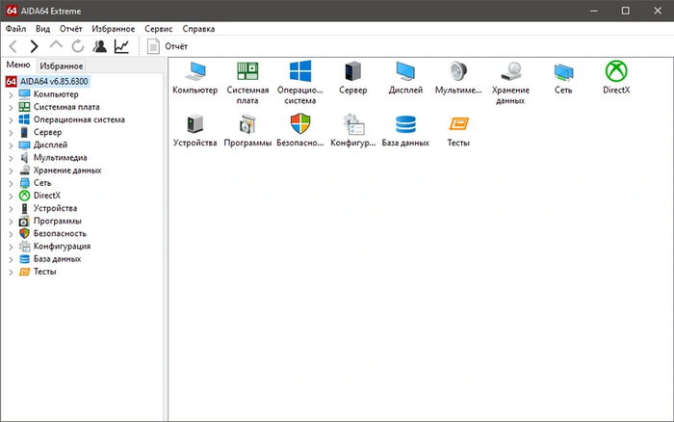Open the Конфигурация icon in the main pane
Screen dimensions: 674x422
pyautogui.click(x=353, y=124)
